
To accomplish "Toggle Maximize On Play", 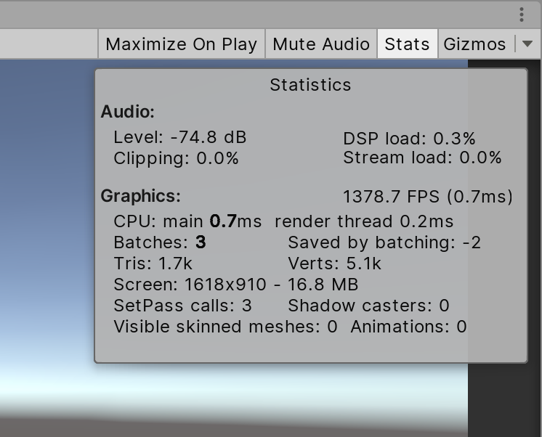I will click(182, 44).
